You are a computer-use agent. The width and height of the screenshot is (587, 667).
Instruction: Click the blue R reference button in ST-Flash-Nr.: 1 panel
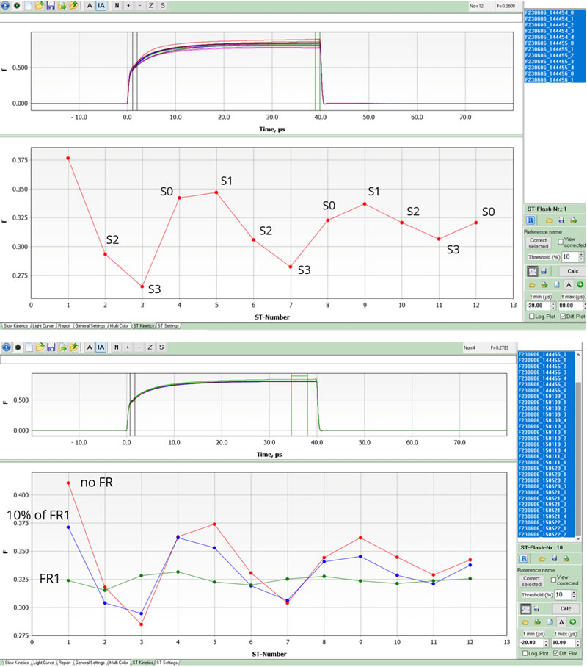click(530, 220)
